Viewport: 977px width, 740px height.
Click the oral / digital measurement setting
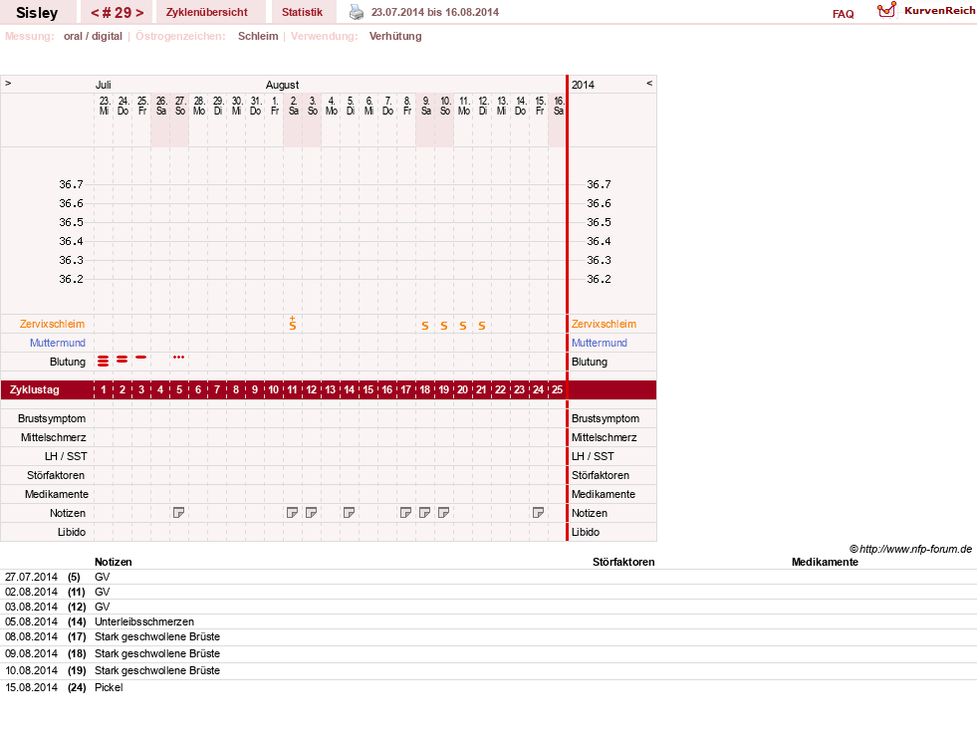coord(93,36)
